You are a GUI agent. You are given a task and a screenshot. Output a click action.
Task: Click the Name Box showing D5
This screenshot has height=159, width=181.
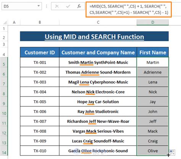coord(22,6)
